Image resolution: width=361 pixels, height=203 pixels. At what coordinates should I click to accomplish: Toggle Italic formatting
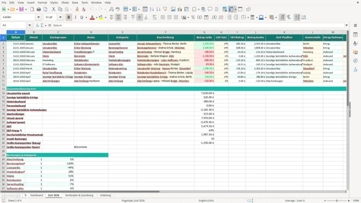(x=75, y=17)
